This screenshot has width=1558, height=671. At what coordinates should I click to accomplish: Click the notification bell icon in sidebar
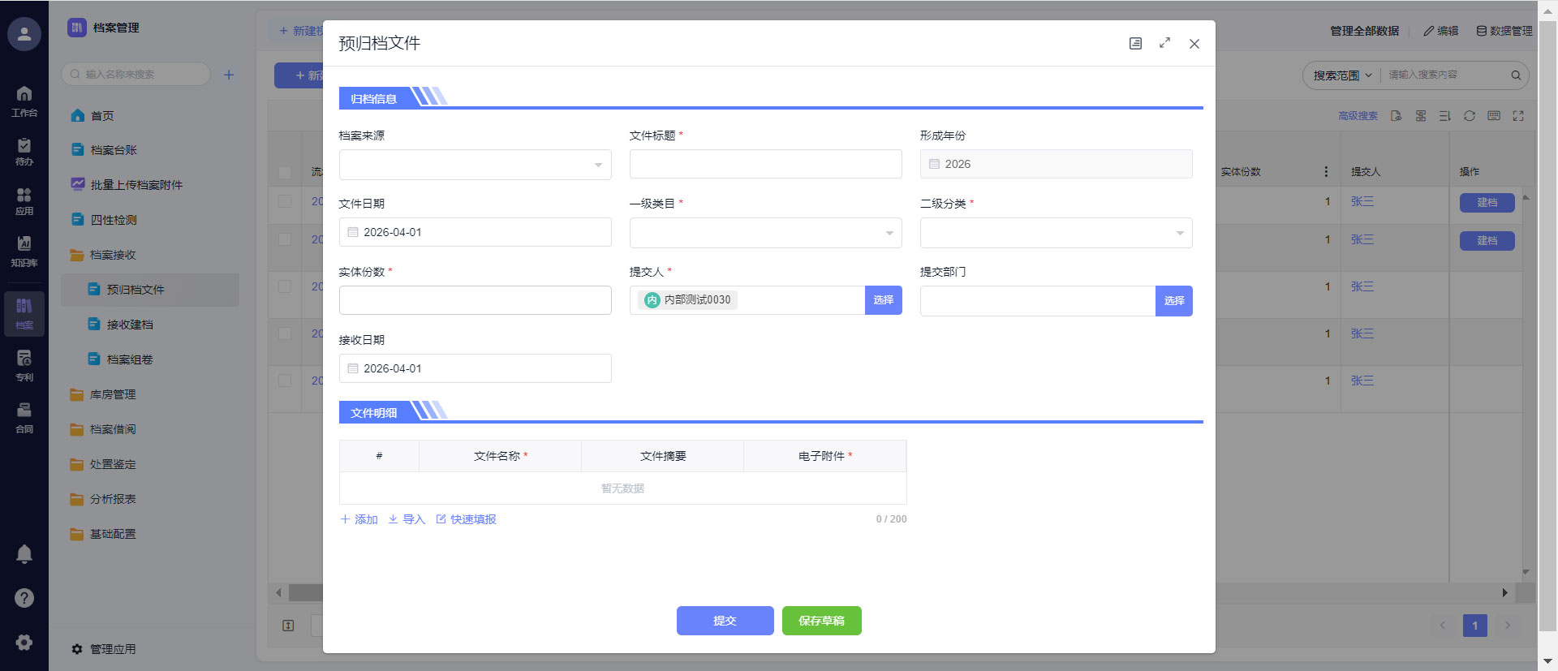[24, 554]
